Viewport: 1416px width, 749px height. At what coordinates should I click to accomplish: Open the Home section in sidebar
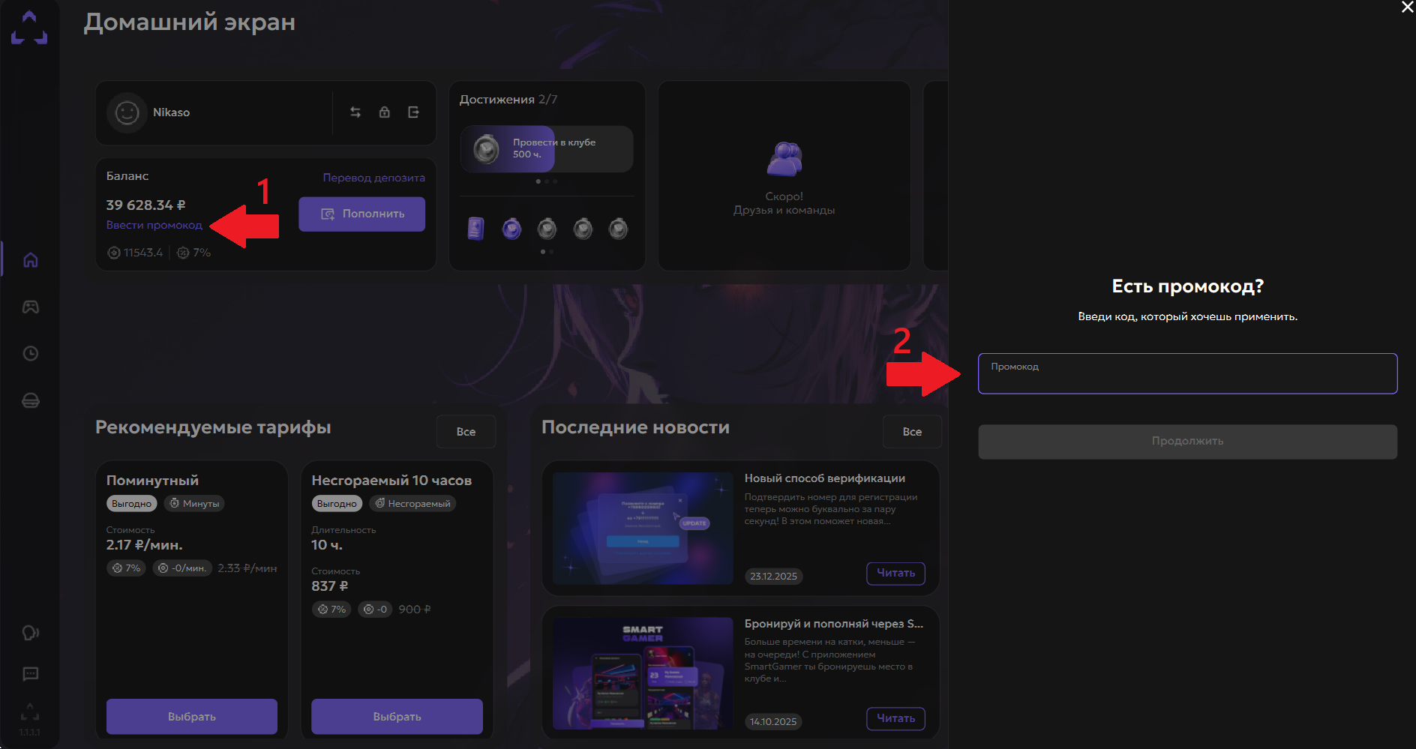31,260
